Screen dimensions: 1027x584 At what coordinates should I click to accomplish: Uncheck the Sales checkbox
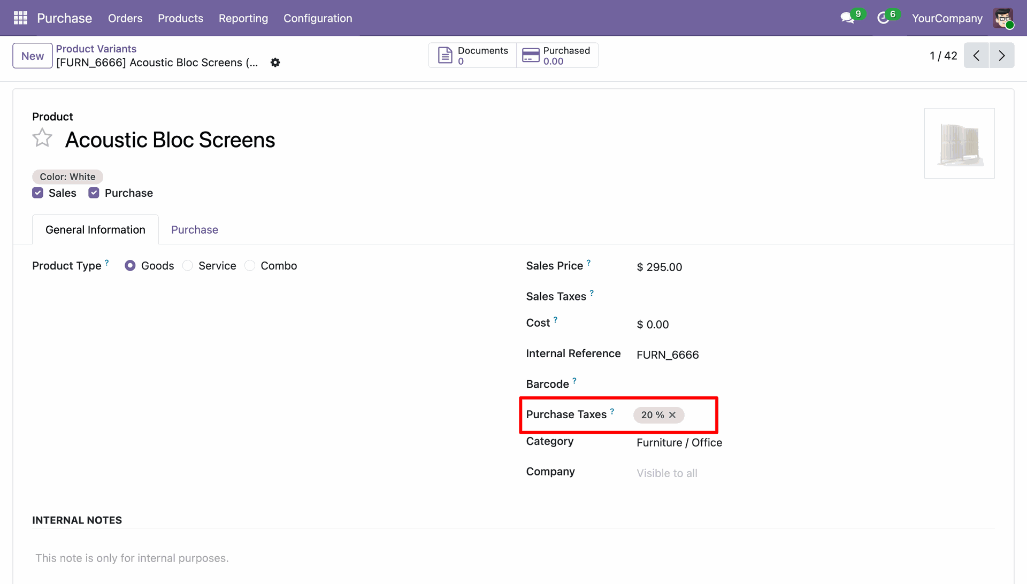[x=37, y=193]
